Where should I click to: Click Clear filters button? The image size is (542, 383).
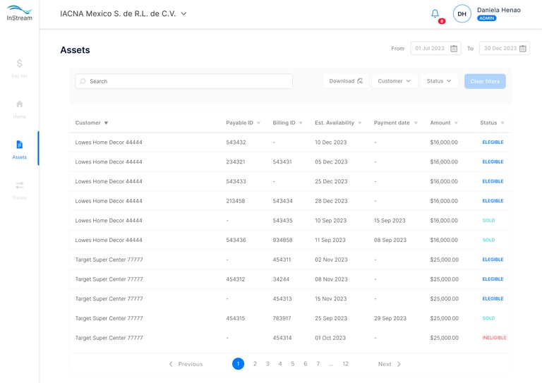coord(485,81)
